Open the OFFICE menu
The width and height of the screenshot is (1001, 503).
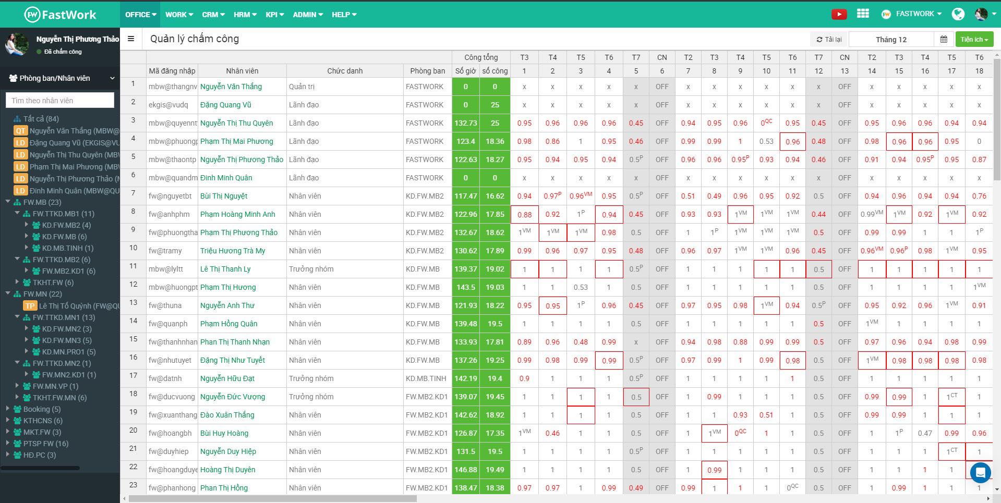point(140,15)
